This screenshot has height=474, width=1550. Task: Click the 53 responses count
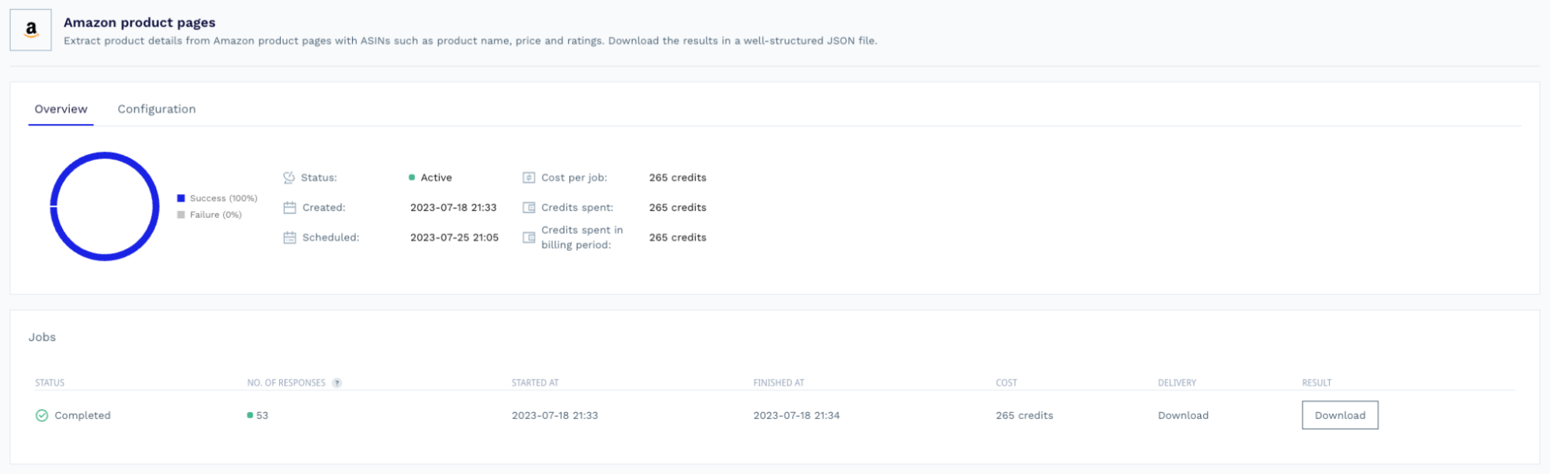pos(262,416)
